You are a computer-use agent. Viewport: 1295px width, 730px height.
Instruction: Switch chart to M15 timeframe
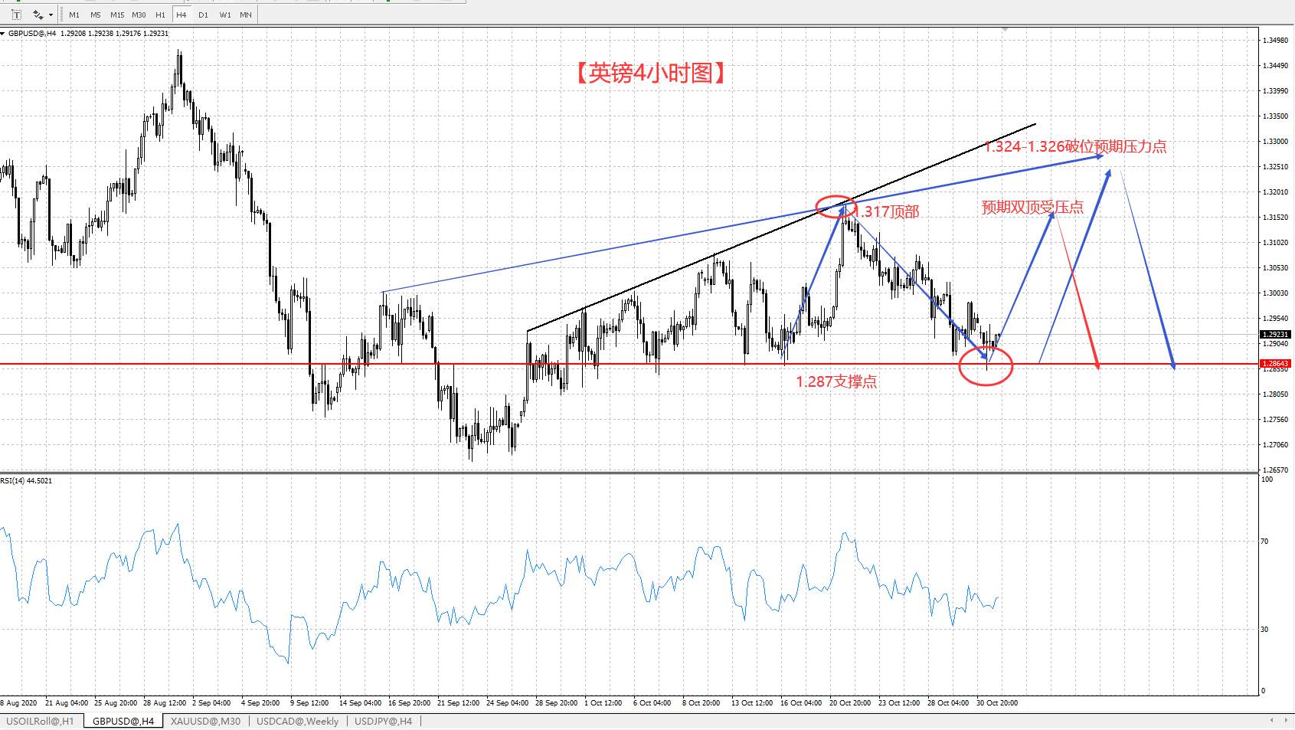117,15
